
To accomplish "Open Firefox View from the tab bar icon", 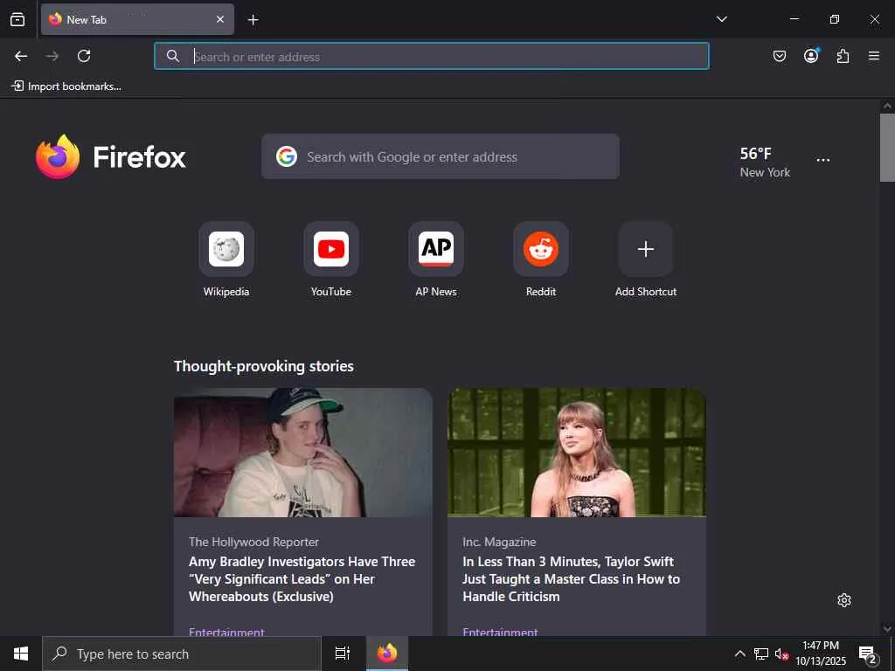I will pyautogui.click(x=17, y=19).
